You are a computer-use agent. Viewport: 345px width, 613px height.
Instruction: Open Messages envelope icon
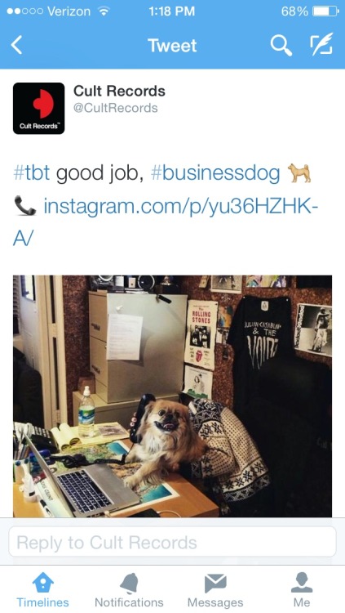click(215, 584)
